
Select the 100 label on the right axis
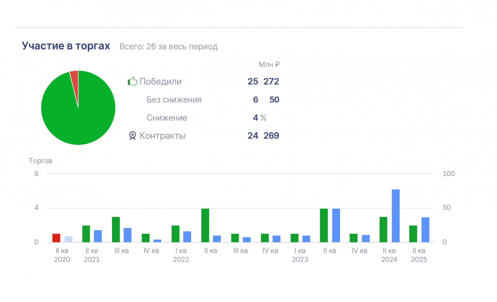pos(449,174)
